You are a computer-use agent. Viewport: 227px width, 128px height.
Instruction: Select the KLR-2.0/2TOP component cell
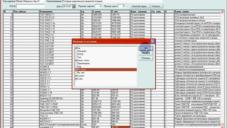56,43
